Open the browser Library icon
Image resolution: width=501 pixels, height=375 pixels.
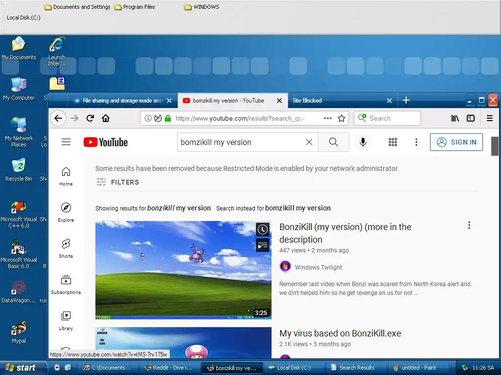click(455, 118)
